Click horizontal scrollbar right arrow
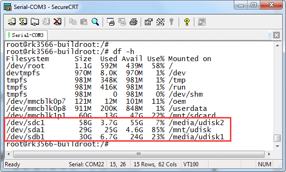The height and width of the screenshot is (172, 286). (269, 154)
